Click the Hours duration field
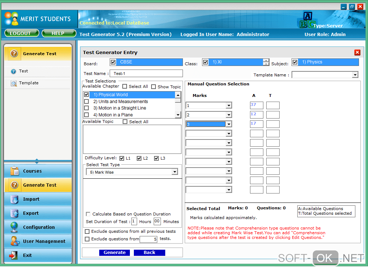 [134, 221]
